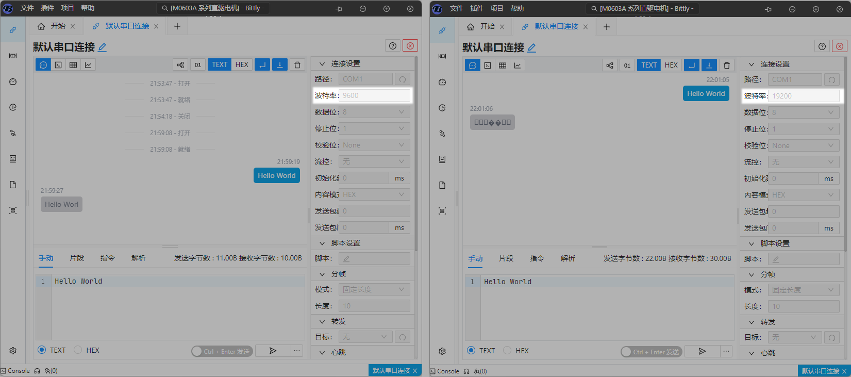Collapse 连接设置 section in left window
This screenshot has height=377, width=851.
(323, 64)
